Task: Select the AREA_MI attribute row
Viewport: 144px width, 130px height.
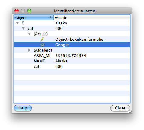Action: pos(72,55)
